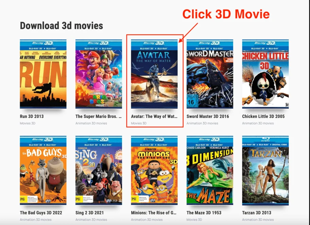This screenshot has height=225, width=310.
Task: Open the Sword Master 3D cover
Action: [210, 74]
